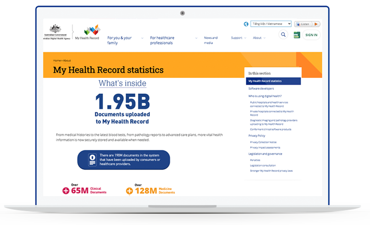Click the orange plus icon beside 128M

129,191
